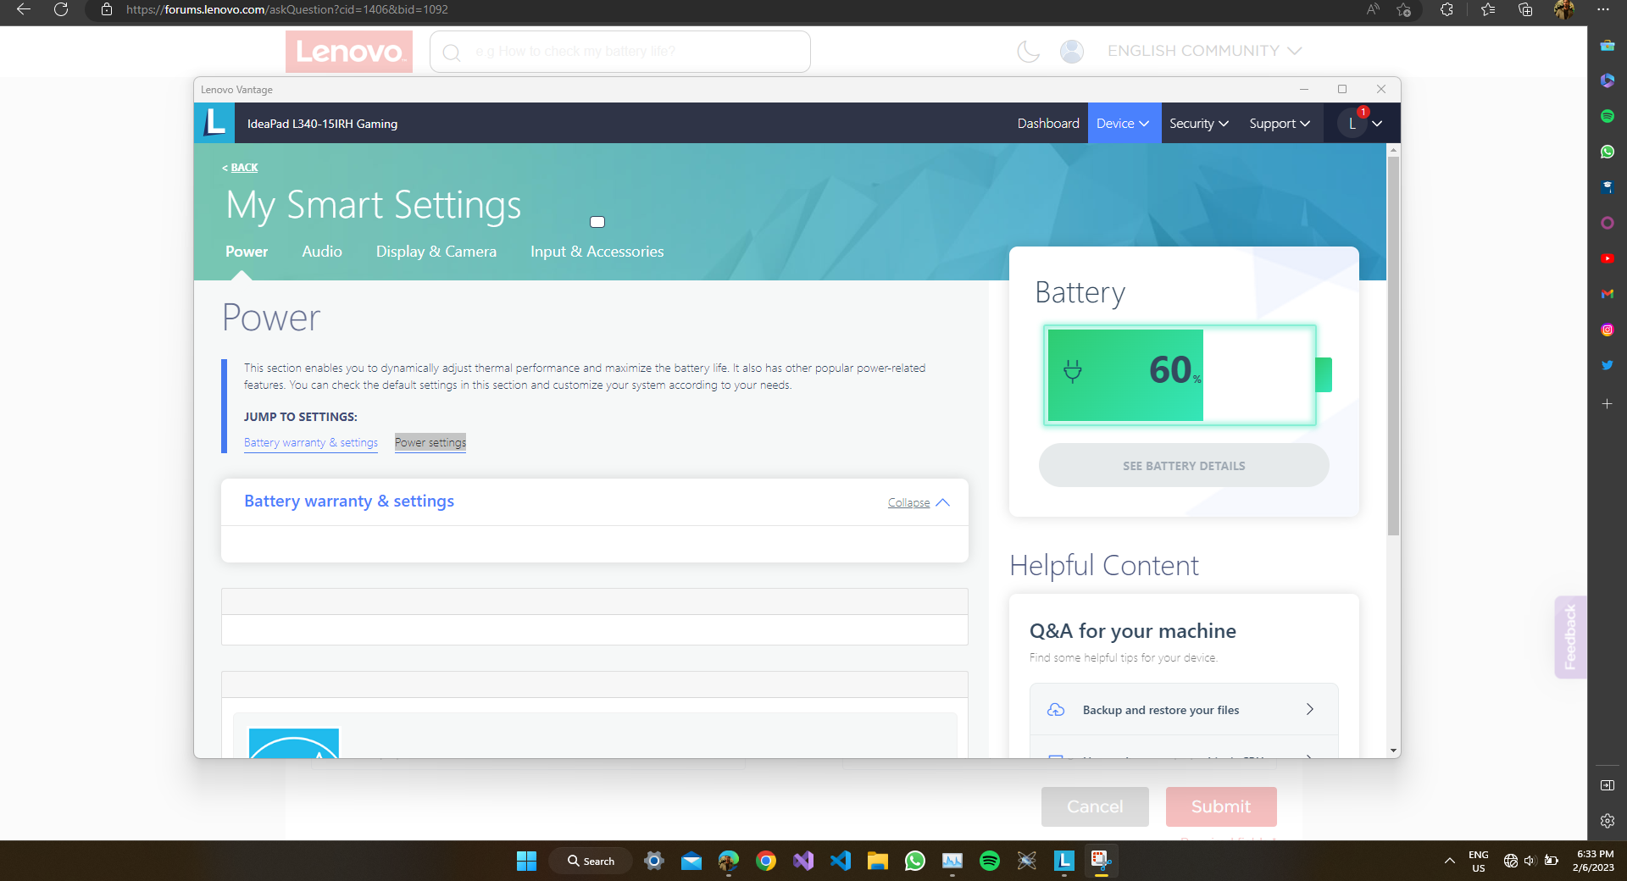Open Chrome from the taskbar
The height and width of the screenshot is (881, 1627).
[x=765, y=861]
